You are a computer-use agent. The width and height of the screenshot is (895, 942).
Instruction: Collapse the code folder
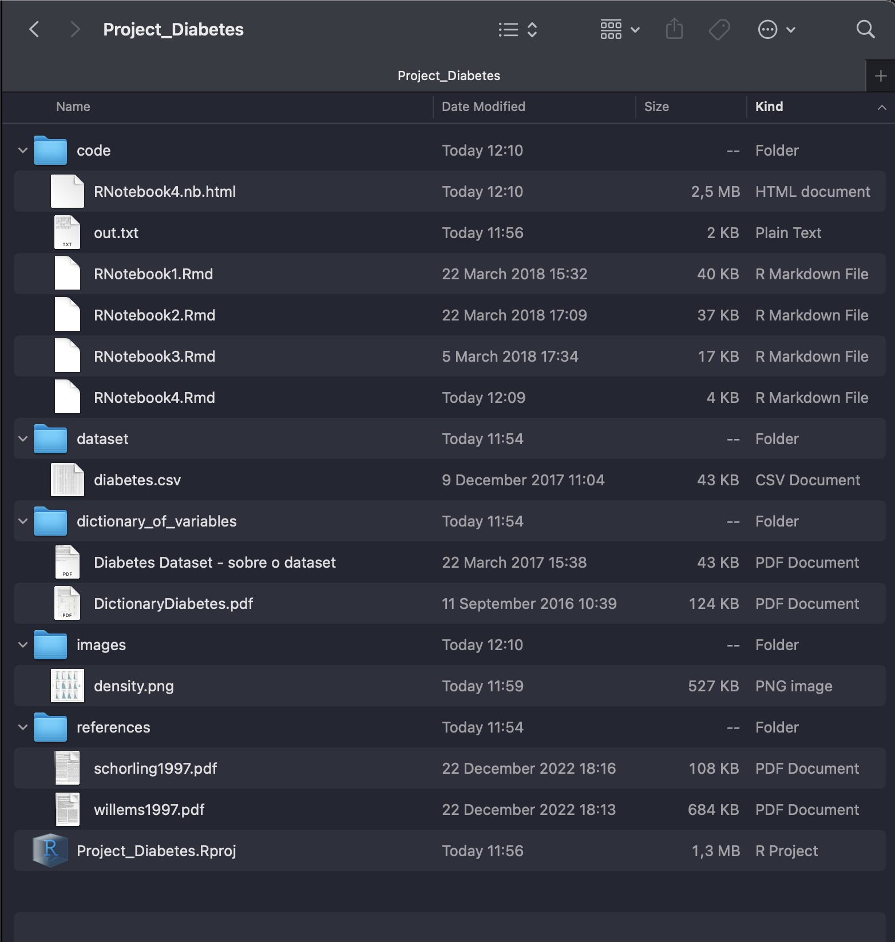(x=23, y=151)
